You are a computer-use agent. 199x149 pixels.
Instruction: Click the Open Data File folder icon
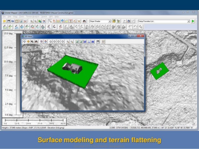[5, 21]
